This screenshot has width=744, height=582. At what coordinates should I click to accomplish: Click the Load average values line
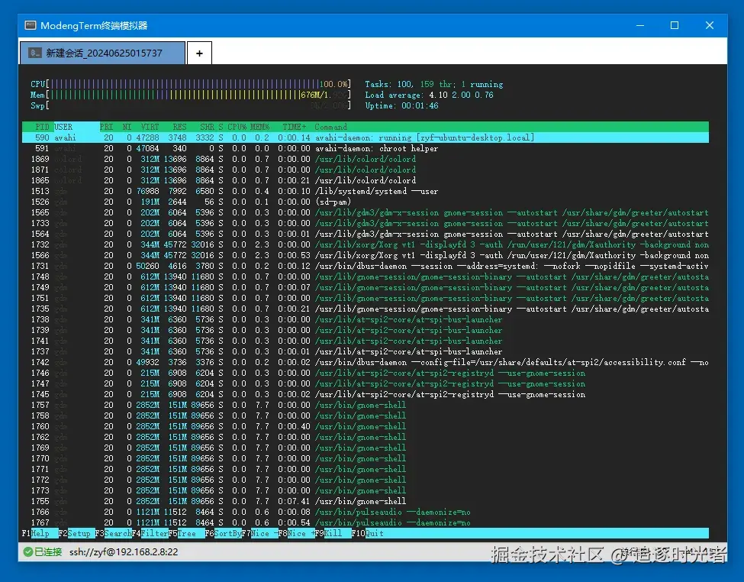click(x=429, y=95)
